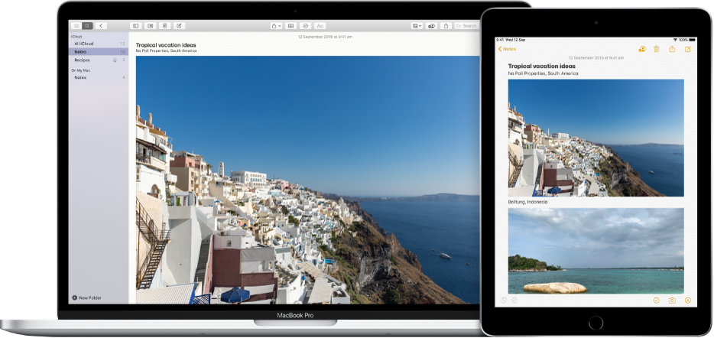This screenshot has height=338, width=714.
Task: Create a new note on Mac
Action: [180, 26]
